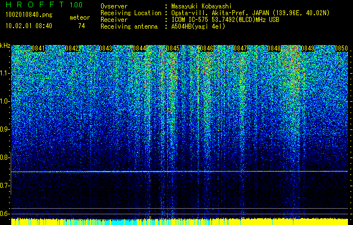Click the A504HB(yagi 4el) antenna text
Viewport: 353px width, 225px height.
click(x=198, y=26)
